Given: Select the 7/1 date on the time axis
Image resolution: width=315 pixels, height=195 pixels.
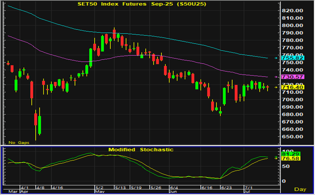Looking at the screenshot, I should pyautogui.click(x=248, y=187).
